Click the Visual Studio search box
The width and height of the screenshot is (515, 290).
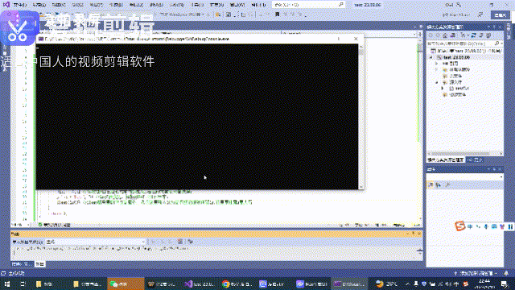[x=308, y=5]
